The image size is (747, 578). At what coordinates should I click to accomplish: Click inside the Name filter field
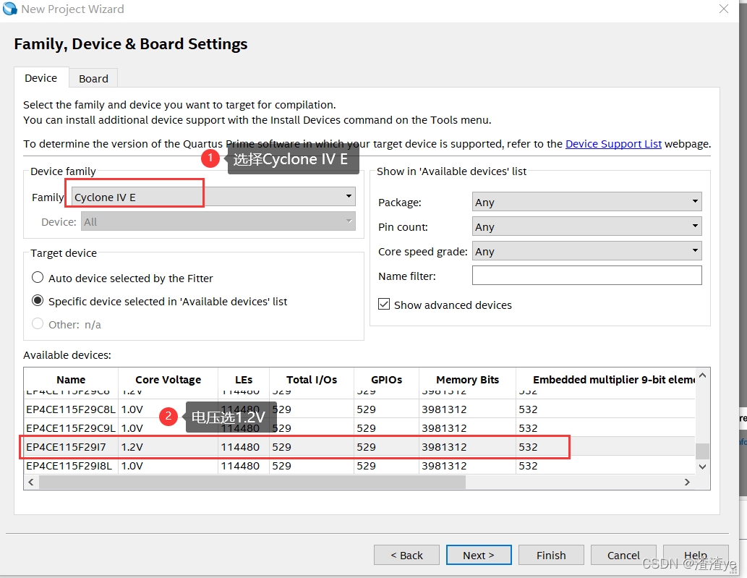click(586, 276)
